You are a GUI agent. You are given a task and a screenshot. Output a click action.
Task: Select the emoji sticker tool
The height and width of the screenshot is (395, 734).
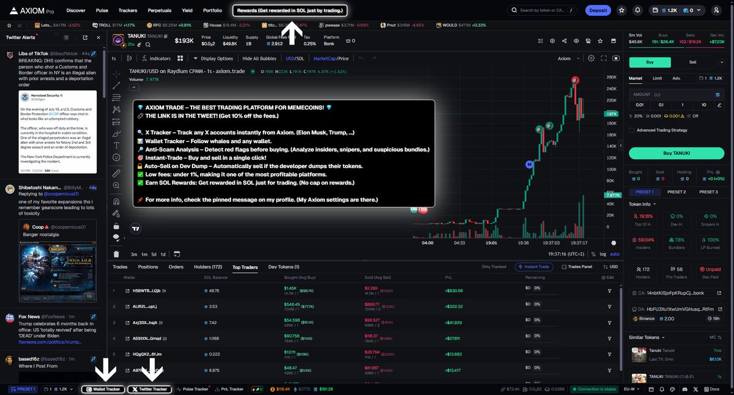tap(116, 158)
